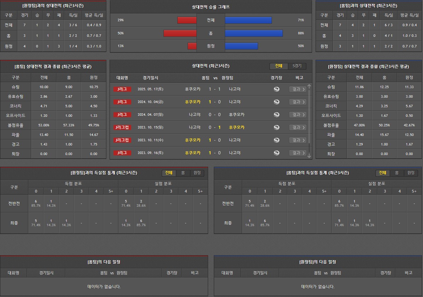This screenshot has height=297, width=423.
Task: Click the 홈 option in [홈팀]과의 득실점 통계
Action: tap(397, 173)
